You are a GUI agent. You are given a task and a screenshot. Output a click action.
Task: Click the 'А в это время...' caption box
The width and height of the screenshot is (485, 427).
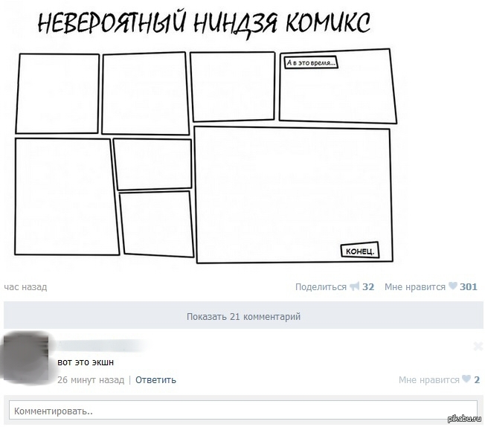(x=311, y=62)
